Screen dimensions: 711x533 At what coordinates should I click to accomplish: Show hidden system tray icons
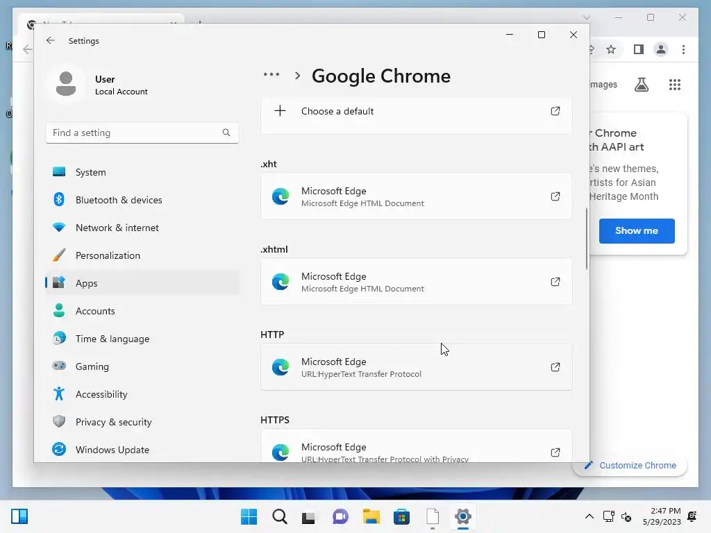(589, 516)
